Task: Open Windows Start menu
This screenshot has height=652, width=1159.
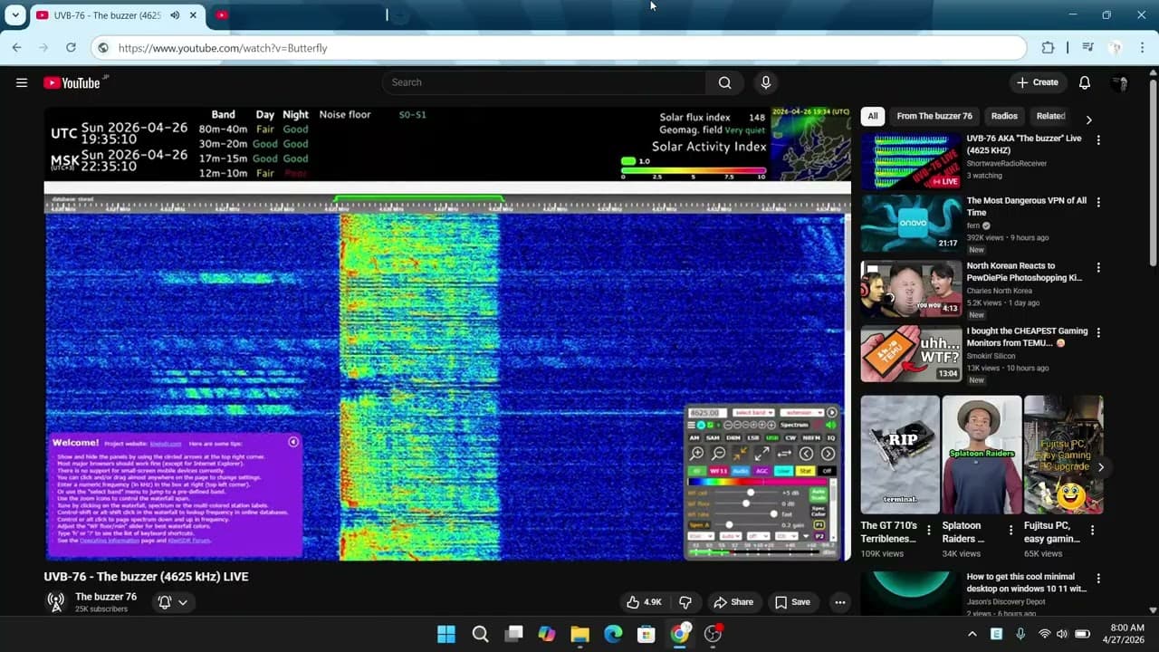Action: [x=446, y=634]
